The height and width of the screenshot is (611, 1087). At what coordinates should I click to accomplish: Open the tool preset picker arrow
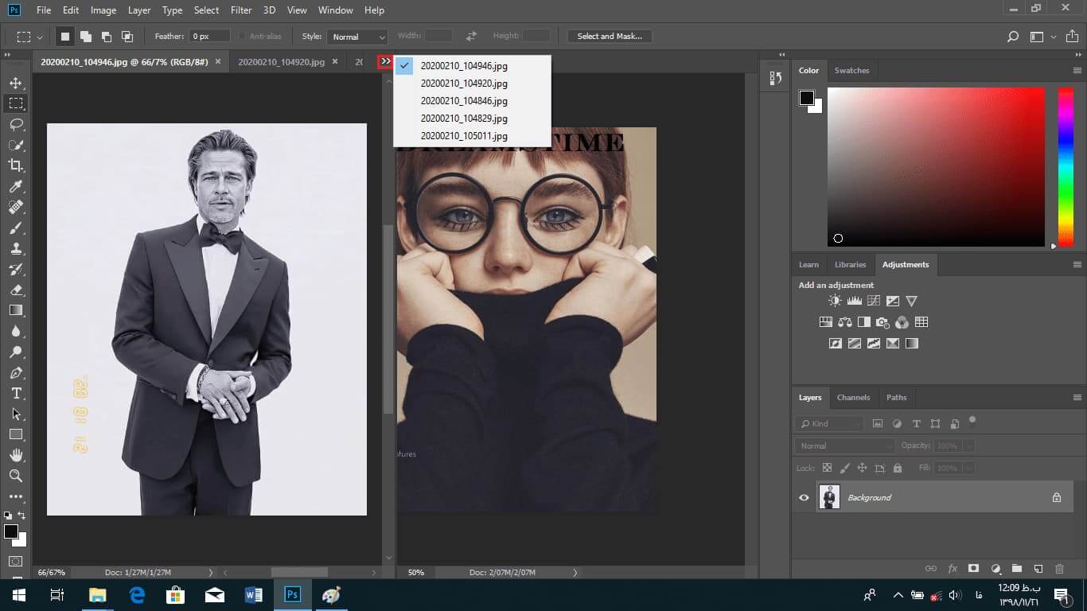(40, 37)
